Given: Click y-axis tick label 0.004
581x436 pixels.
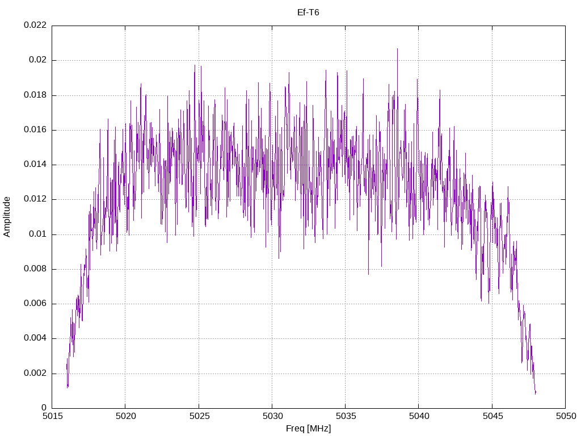Looking at the screenshot, I should coord(35,338).
